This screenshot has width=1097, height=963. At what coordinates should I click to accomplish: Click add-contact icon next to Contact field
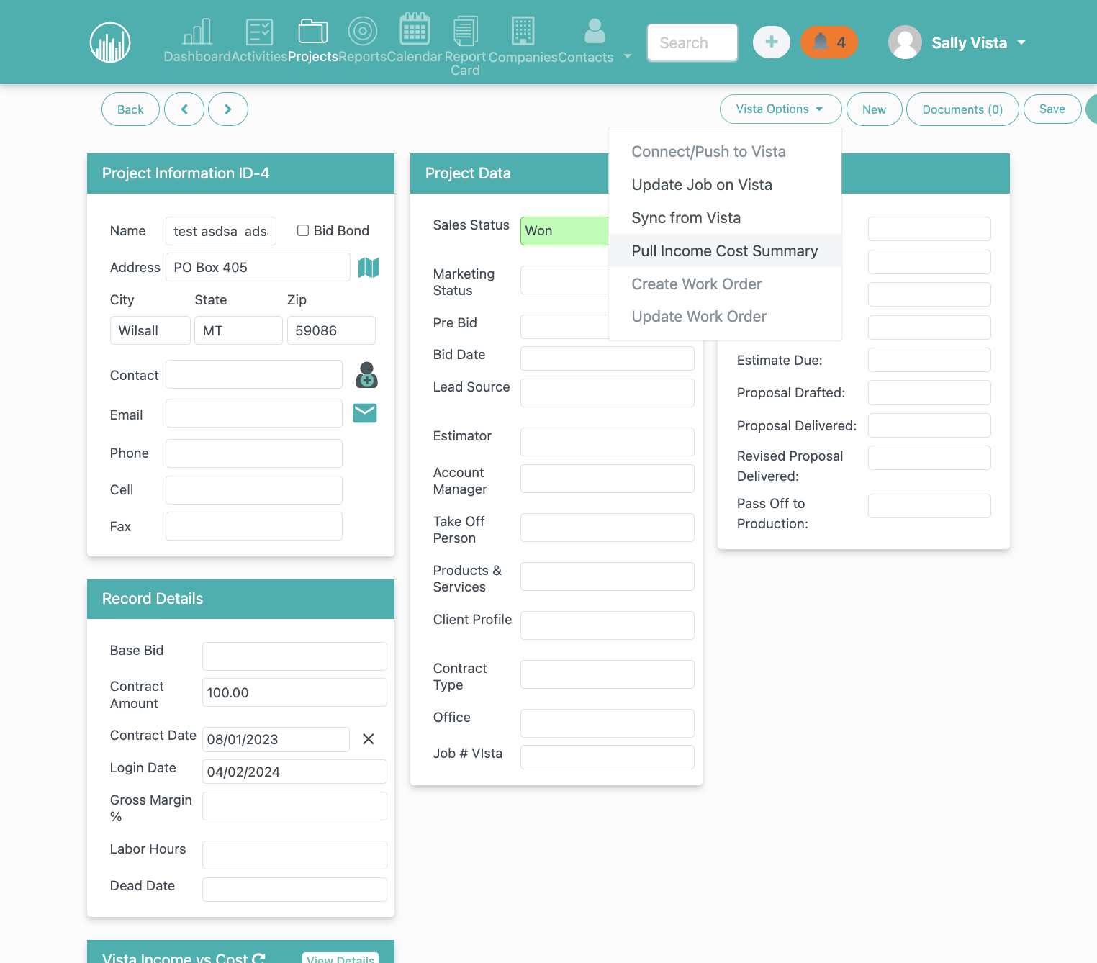point(366,375)
